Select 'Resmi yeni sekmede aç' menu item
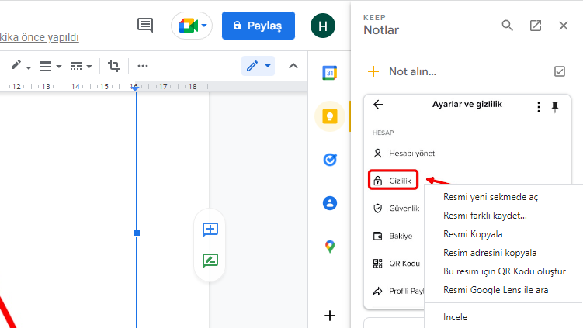The height and width of the screenshot is (328, 583). 490,197
